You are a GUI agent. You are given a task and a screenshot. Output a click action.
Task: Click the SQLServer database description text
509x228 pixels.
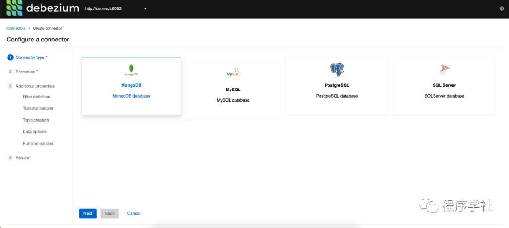(444, 96)
